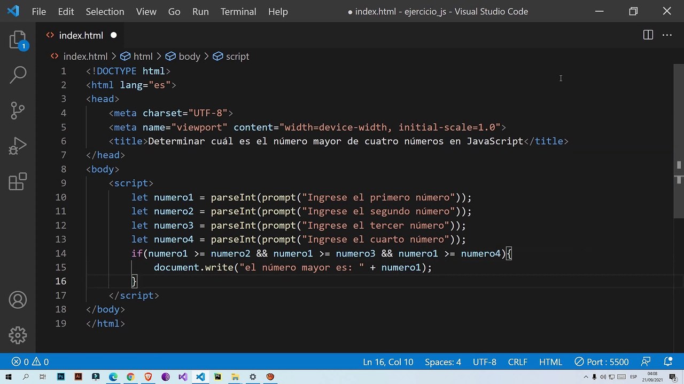This screenshot has width=684, height=384.
Task: Change the UTF-8 file encoding
Action: click(485, 362)
